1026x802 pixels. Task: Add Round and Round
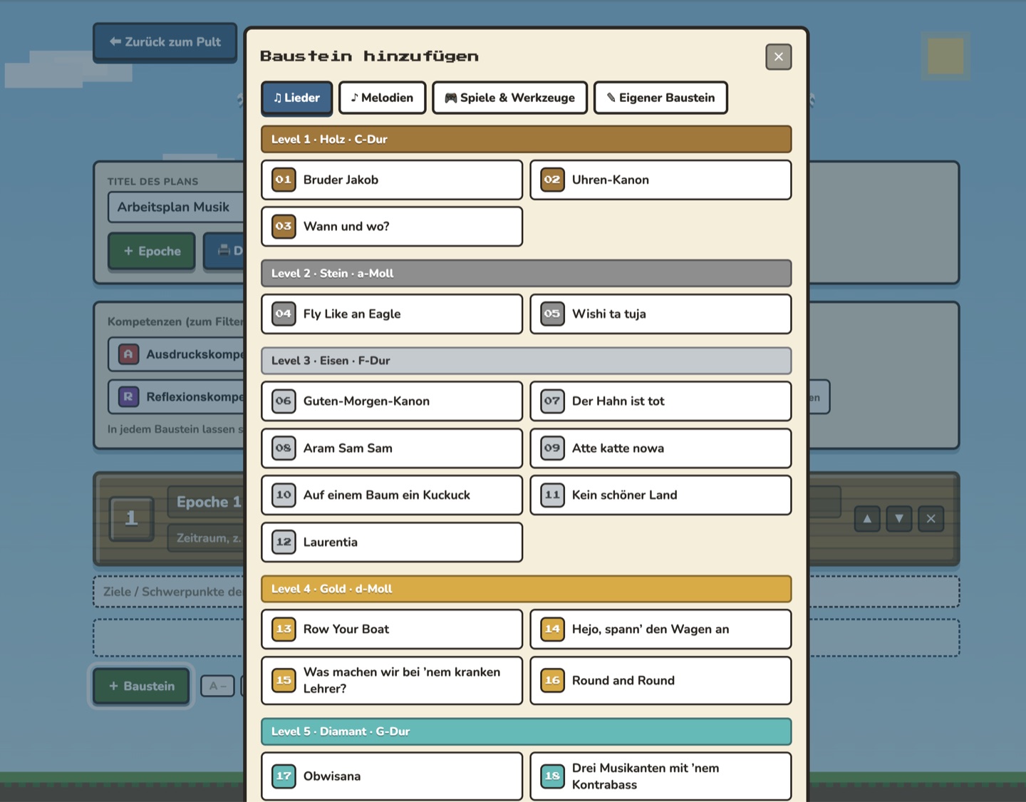(x=660, y=681)
